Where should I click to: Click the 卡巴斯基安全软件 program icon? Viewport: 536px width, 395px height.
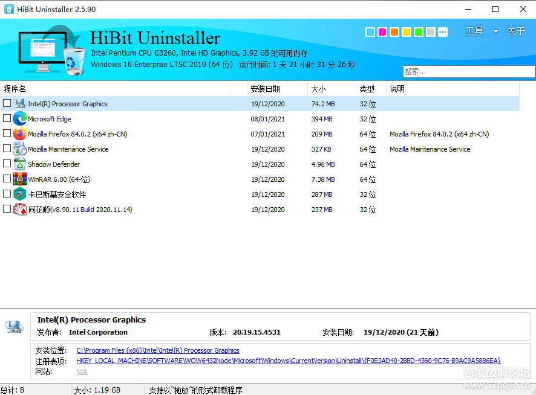click(20, 194)
